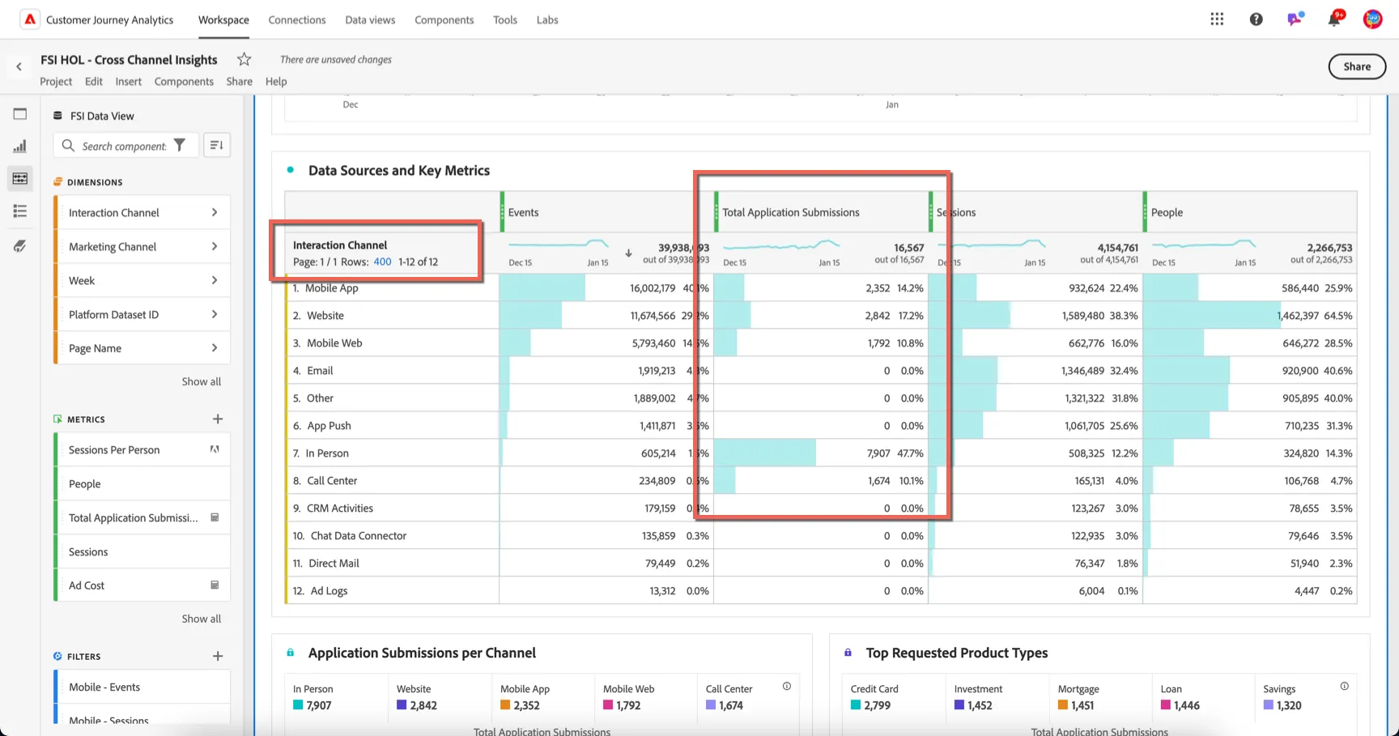Add a new metric with plus icon
This screenshot has width=1399, height=736.
(217, 419)
